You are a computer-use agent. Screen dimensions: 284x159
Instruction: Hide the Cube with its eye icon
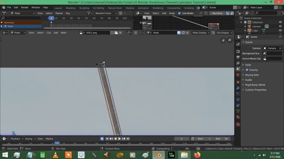click(x=280, y=30)
